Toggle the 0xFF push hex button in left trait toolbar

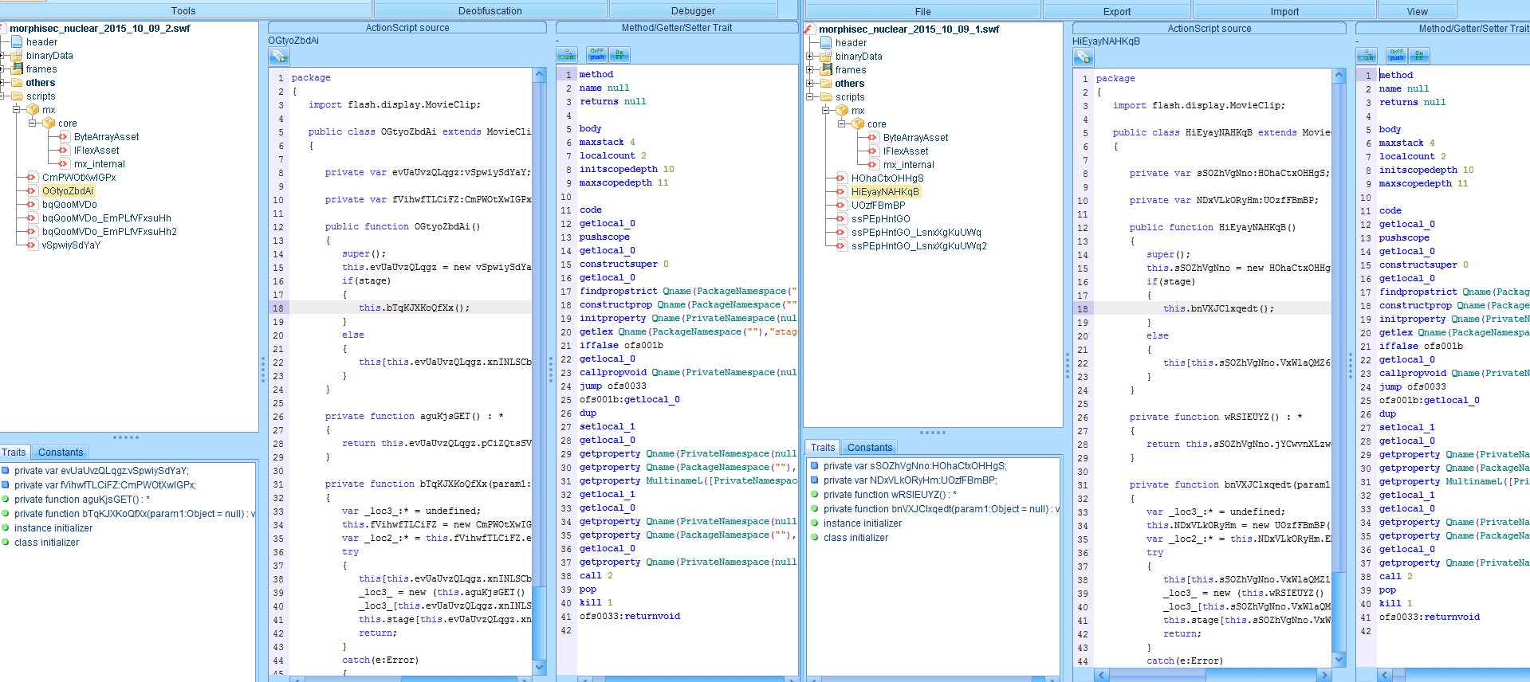click(x=597, y=54)
